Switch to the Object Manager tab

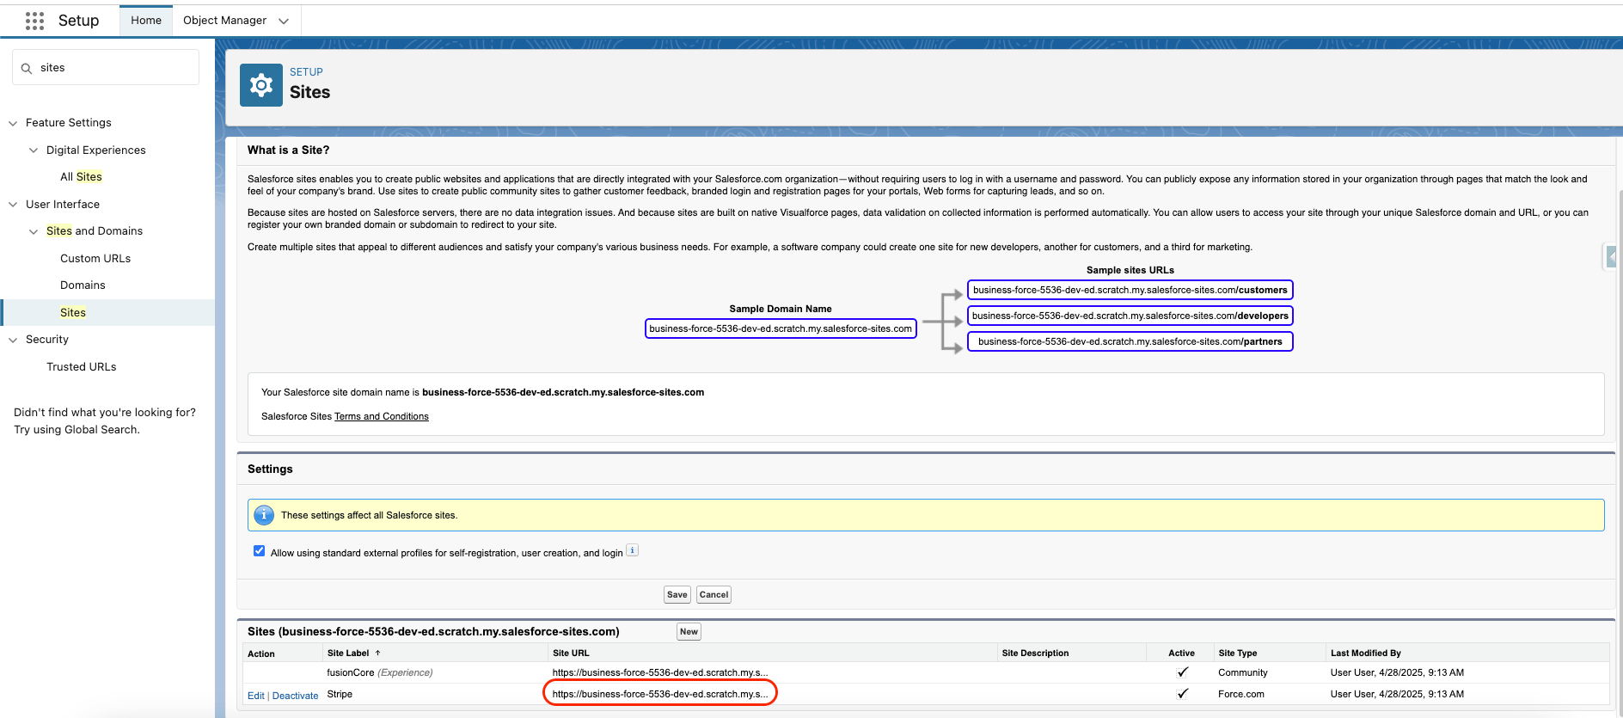pos(224,21)
